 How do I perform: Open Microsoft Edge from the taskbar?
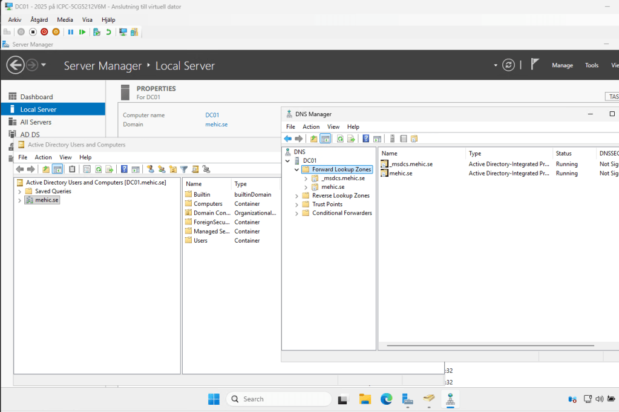pos(386,399)
